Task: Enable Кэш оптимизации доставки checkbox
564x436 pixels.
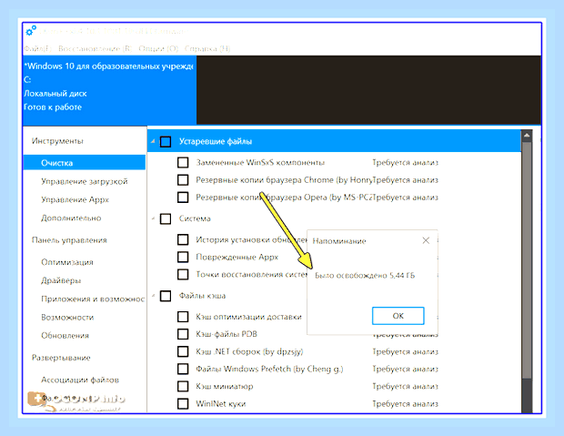Action: 183,317
